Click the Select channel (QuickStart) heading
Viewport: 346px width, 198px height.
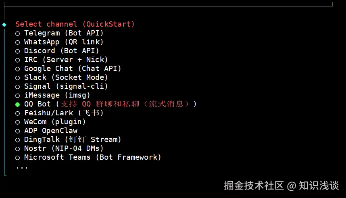tap(75, 24)
